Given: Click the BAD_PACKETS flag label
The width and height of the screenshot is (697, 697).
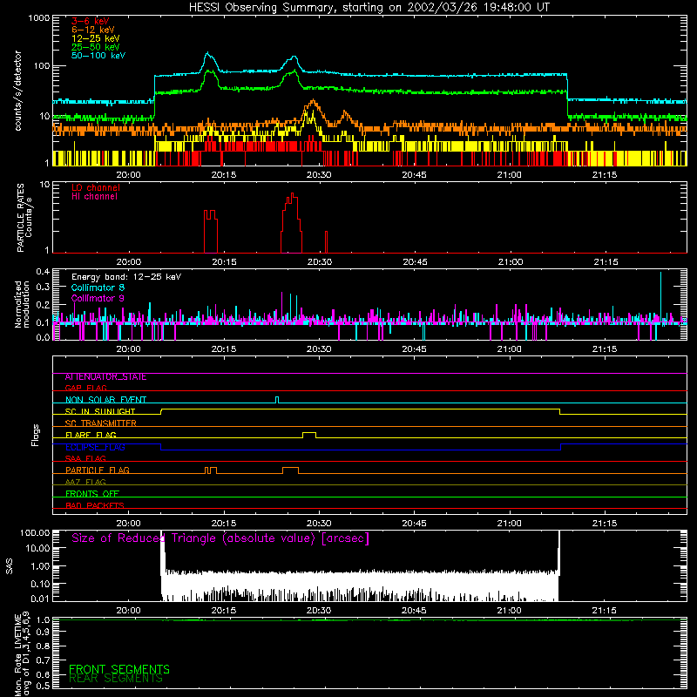Looking at the screenshot, I should (x=95, y=505).
